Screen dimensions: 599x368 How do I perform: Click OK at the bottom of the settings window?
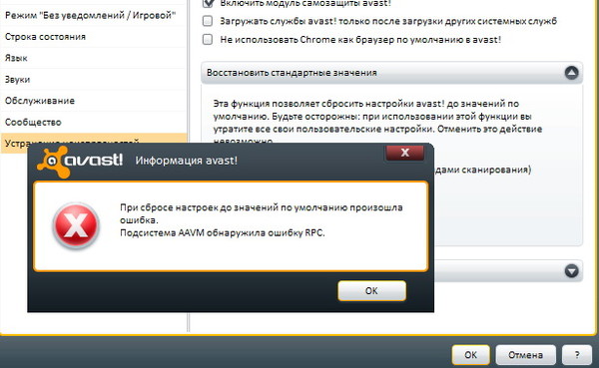(470, 355)
